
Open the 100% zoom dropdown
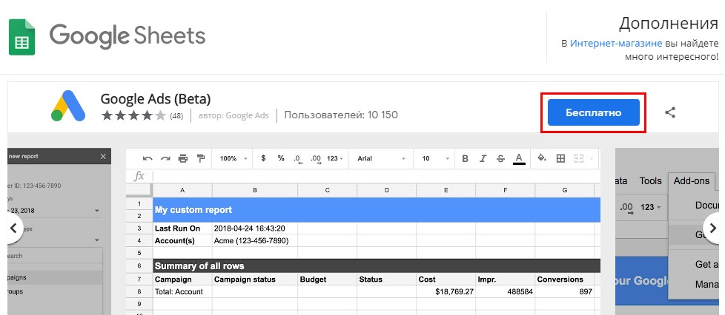click(233, 158)
